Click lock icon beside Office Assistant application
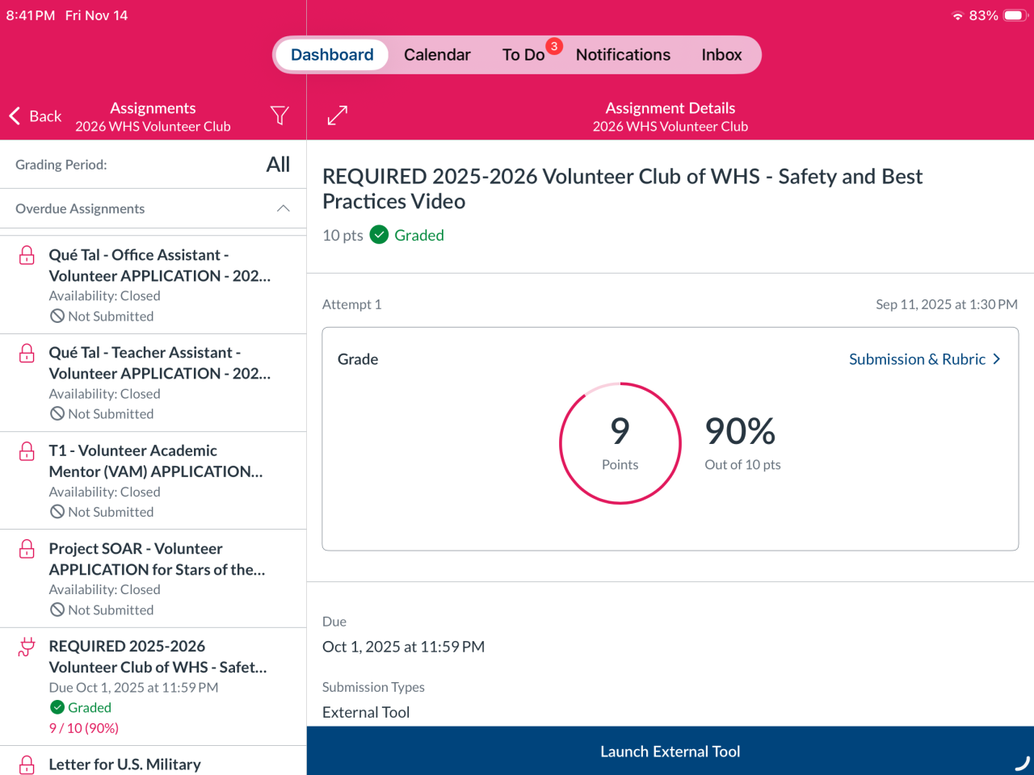 tap(27, 255)
